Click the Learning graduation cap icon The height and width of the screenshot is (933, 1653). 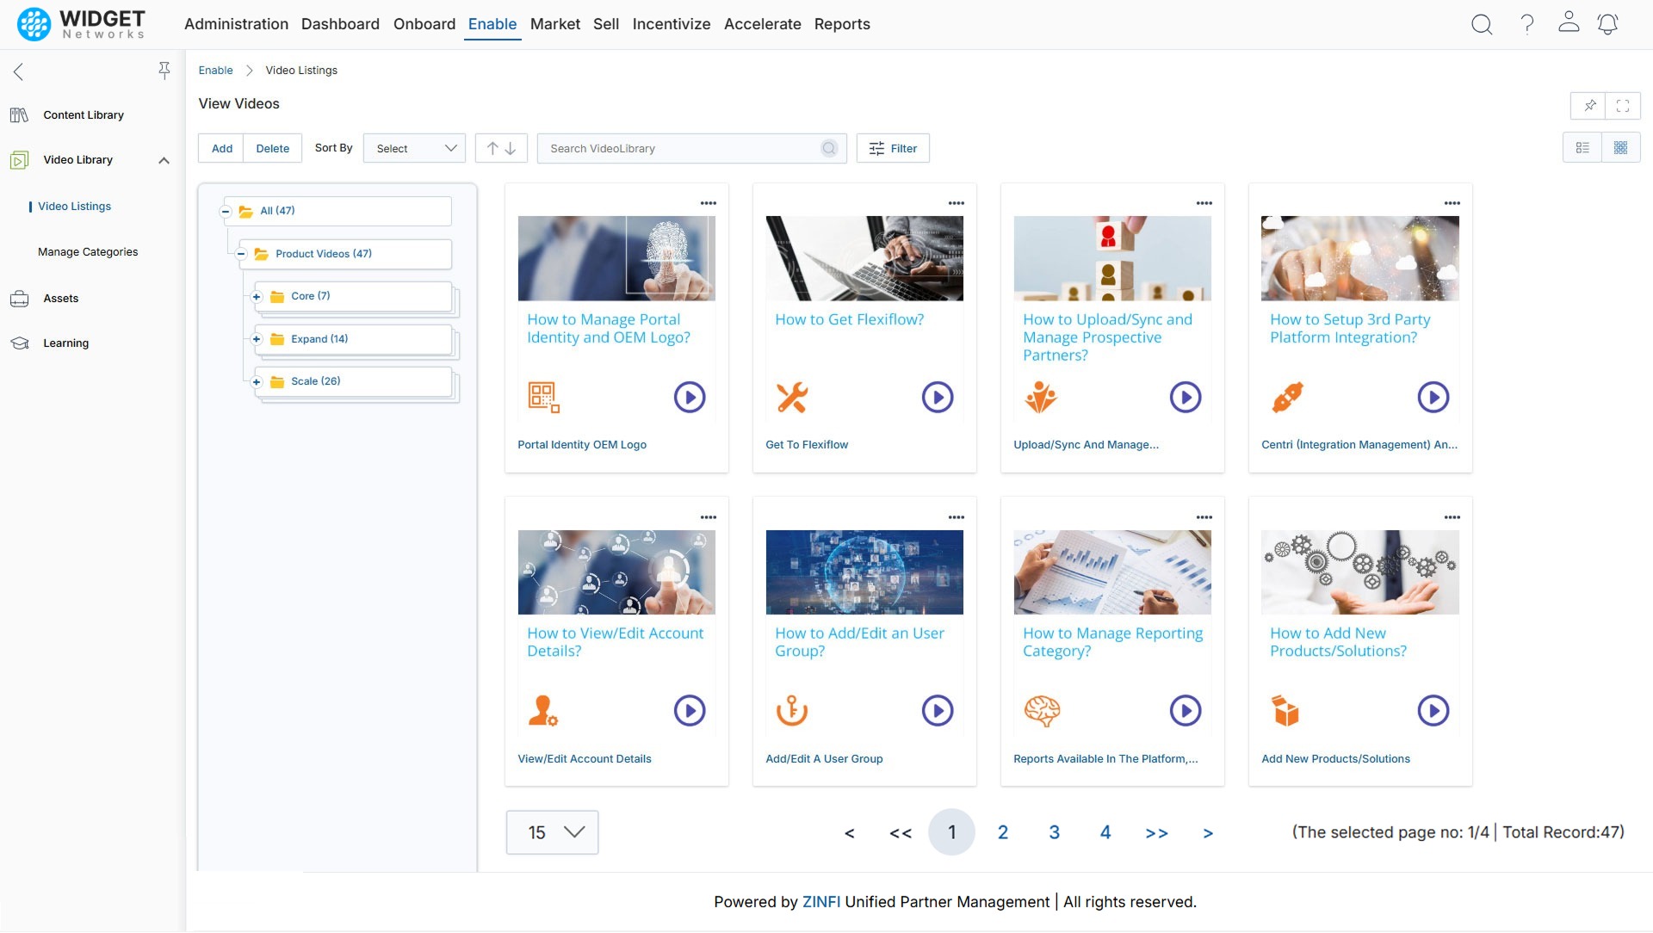tap(20, 343)
